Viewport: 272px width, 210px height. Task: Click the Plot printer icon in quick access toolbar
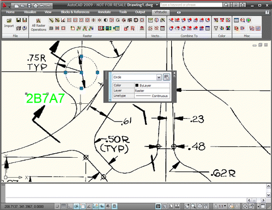click(36, 6)
